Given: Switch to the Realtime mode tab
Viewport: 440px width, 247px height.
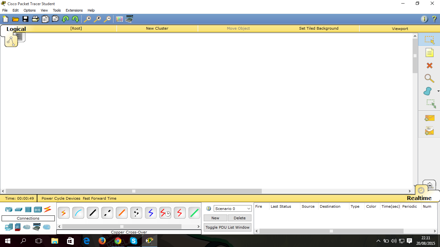Looking at the screenshot, I should pyautogui.click(x=419, y=198).
